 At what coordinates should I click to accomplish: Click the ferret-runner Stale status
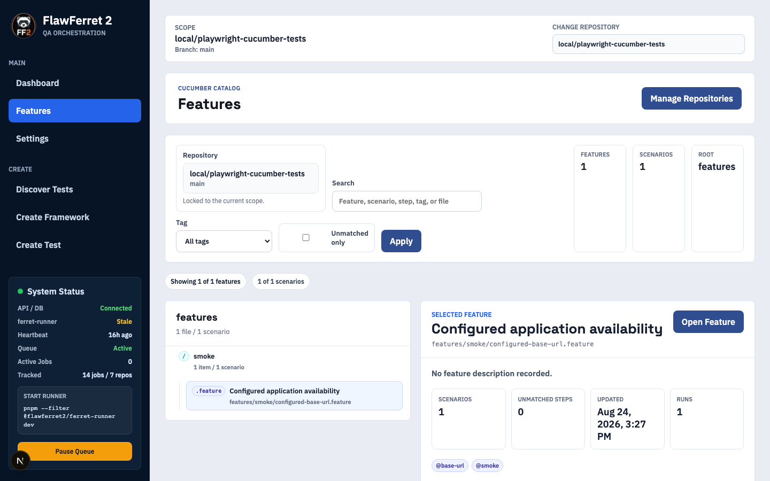click(x=124, y=322)
